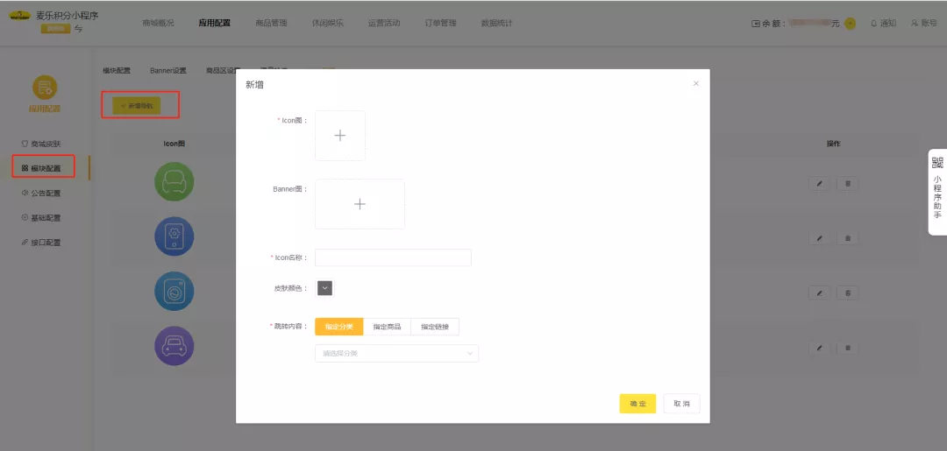Switch to the Banner设置 tab
947x451 pixels.
167,70
